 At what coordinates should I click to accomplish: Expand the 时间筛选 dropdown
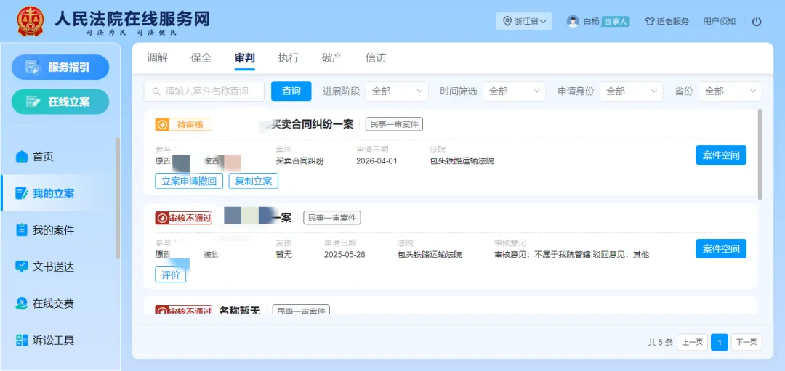[x=514, y=91]
